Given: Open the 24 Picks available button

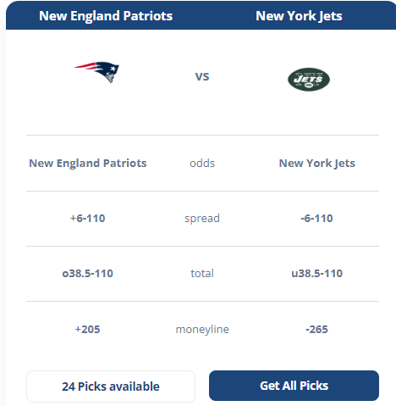Looking at the screenshot, I should tap(111, 387).
